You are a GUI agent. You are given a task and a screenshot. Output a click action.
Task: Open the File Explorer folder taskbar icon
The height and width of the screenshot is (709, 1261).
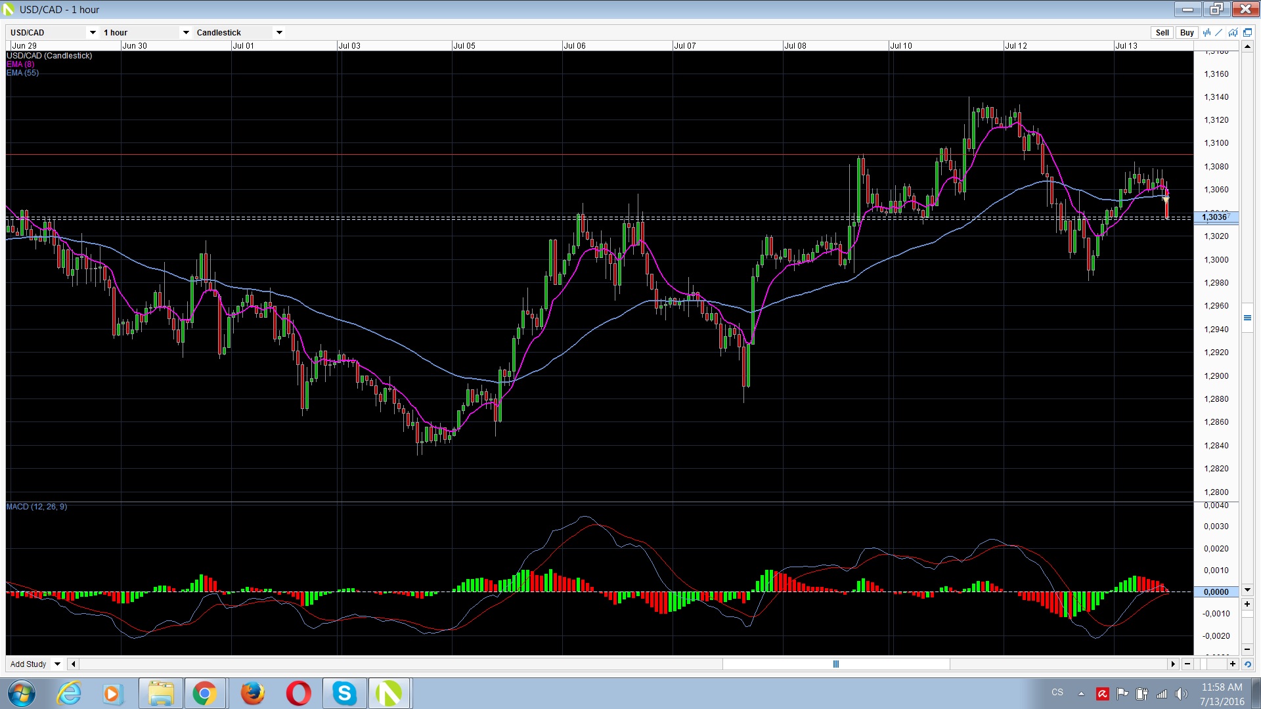tap(160, 693)
